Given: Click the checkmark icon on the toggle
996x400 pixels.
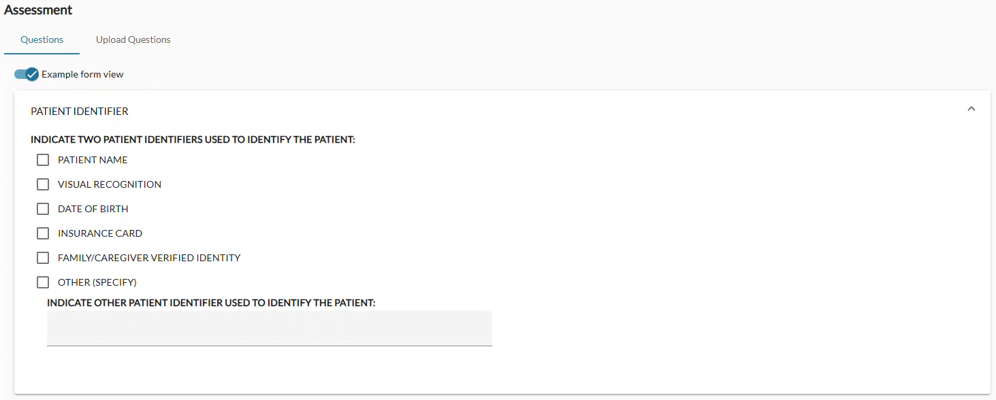Looking at the screenshot, I should [x=30, y=74].
